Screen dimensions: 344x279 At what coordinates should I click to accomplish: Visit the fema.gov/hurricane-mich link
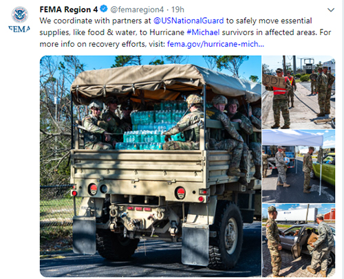click(215, 44)
